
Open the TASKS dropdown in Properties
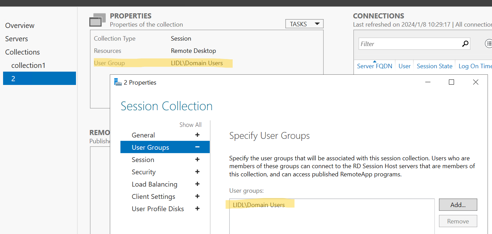point(305,24)
